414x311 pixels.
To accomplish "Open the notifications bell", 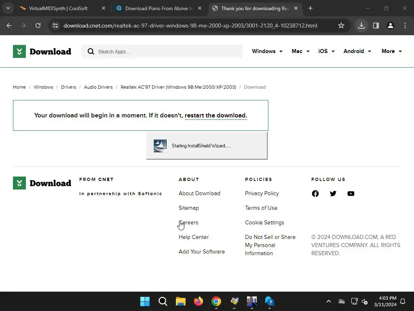I will (403, 301).
